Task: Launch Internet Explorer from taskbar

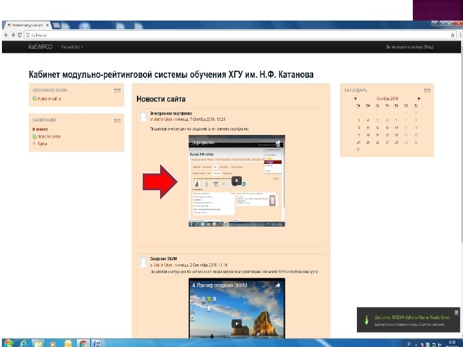Action: [x=23, y=343]
